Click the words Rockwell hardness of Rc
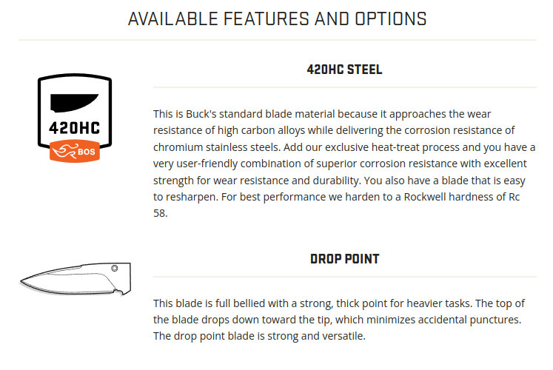The image size is (553, 370). coord(462,197)
